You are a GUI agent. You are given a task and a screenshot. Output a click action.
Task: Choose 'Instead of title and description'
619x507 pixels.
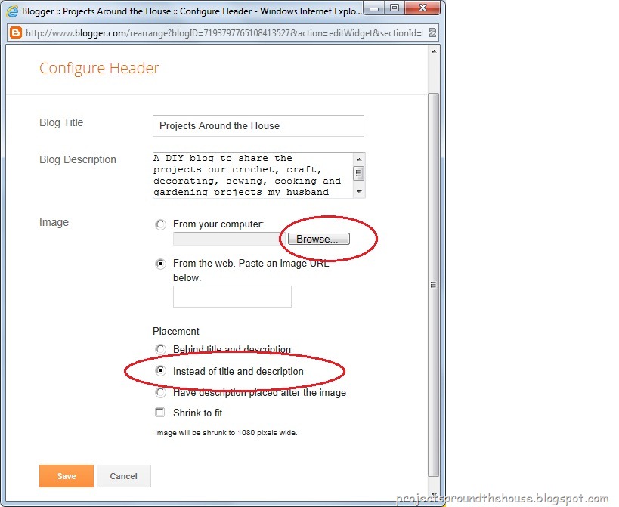point(160,370)
